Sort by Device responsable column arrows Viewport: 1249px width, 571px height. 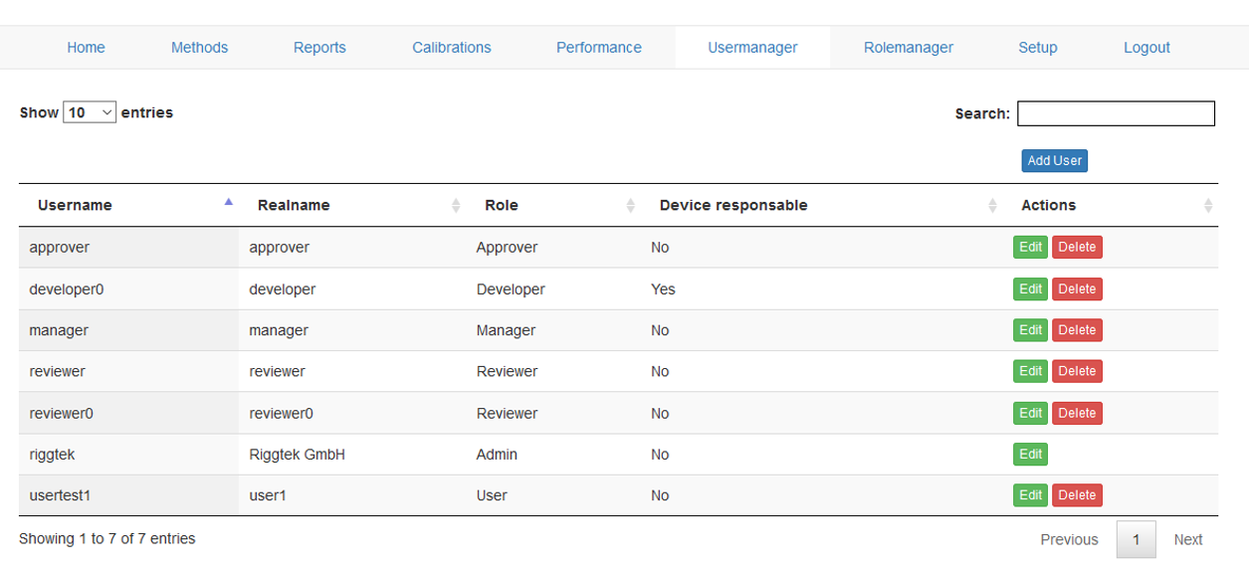click(992, 206)
